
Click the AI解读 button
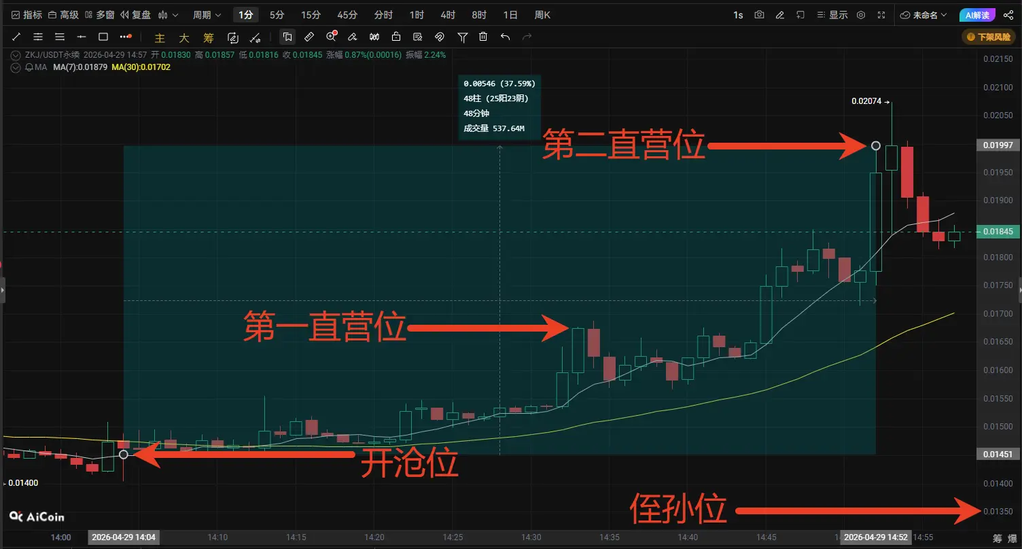coord(978,15)
